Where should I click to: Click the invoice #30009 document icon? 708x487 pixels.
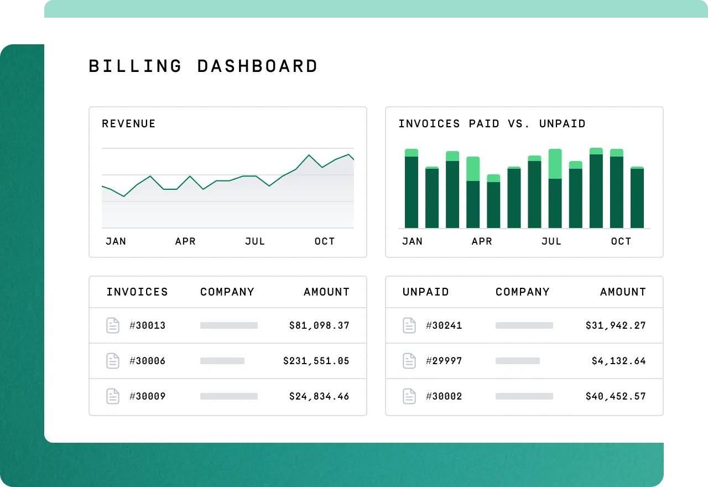[x=113, y=396]
